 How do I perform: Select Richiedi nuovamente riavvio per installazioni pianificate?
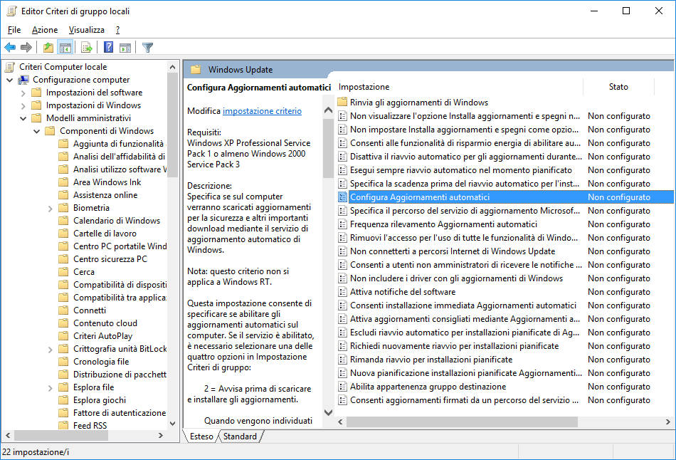[x=454, y=346]
